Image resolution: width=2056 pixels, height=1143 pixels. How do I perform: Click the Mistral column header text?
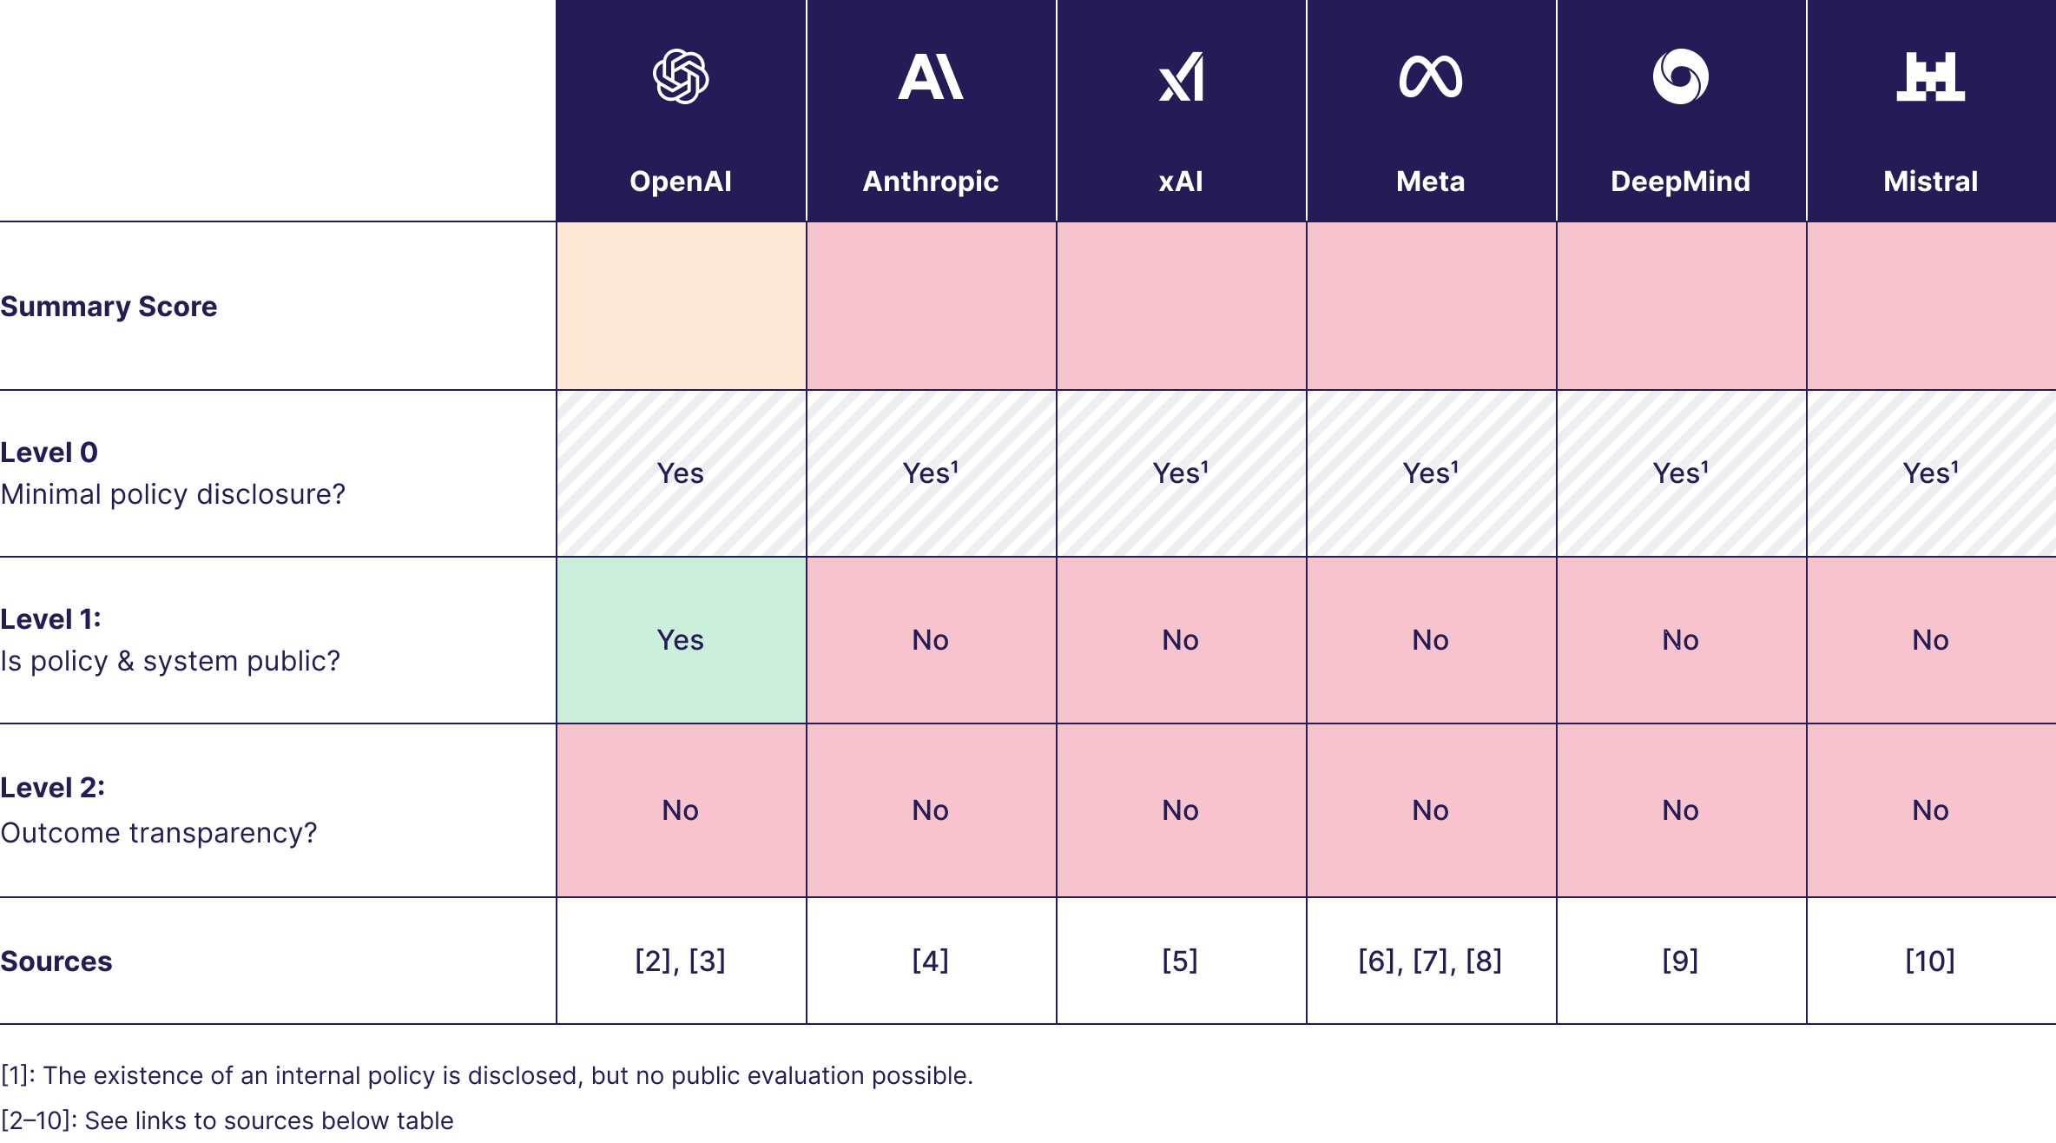coord(1931,181)
